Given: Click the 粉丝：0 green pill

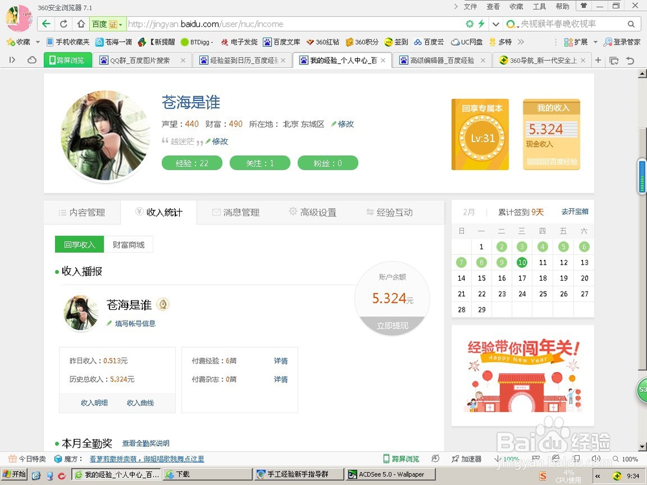Looking at the screenshot, I should pos(327,163).
